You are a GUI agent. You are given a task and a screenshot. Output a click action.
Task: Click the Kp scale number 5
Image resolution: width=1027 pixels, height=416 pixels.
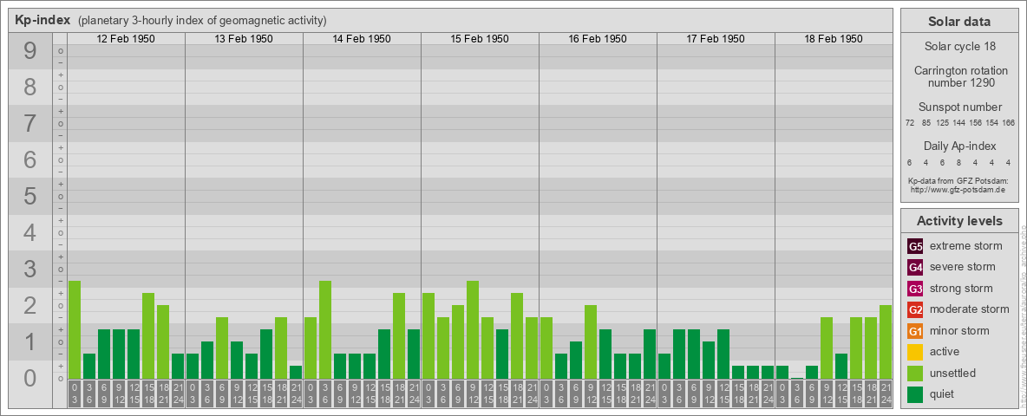[30, 196]
